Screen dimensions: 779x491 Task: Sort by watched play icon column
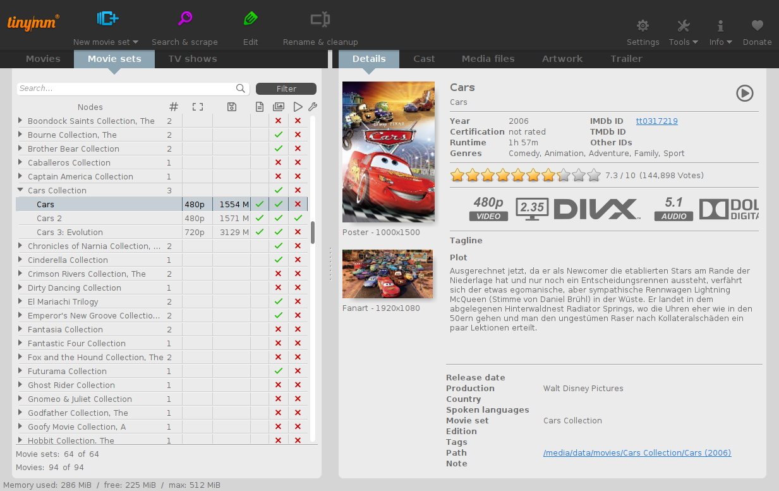pos(298,107)
